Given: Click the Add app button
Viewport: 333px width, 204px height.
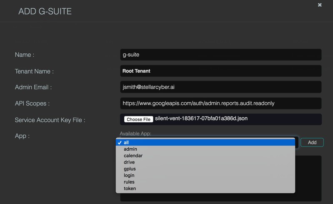Looking at the screenshot, I should point(312,142).
